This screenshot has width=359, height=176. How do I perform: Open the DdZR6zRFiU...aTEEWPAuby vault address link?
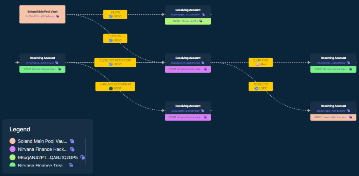click(x=40, y=16)
